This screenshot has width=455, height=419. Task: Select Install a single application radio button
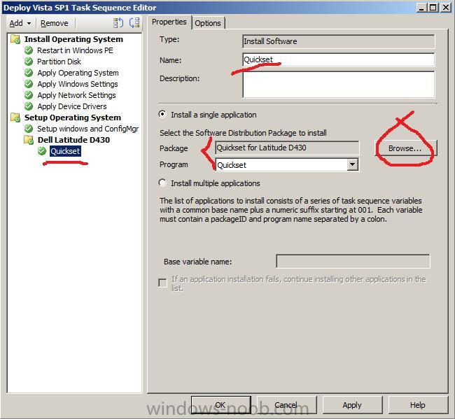(162, 114)
